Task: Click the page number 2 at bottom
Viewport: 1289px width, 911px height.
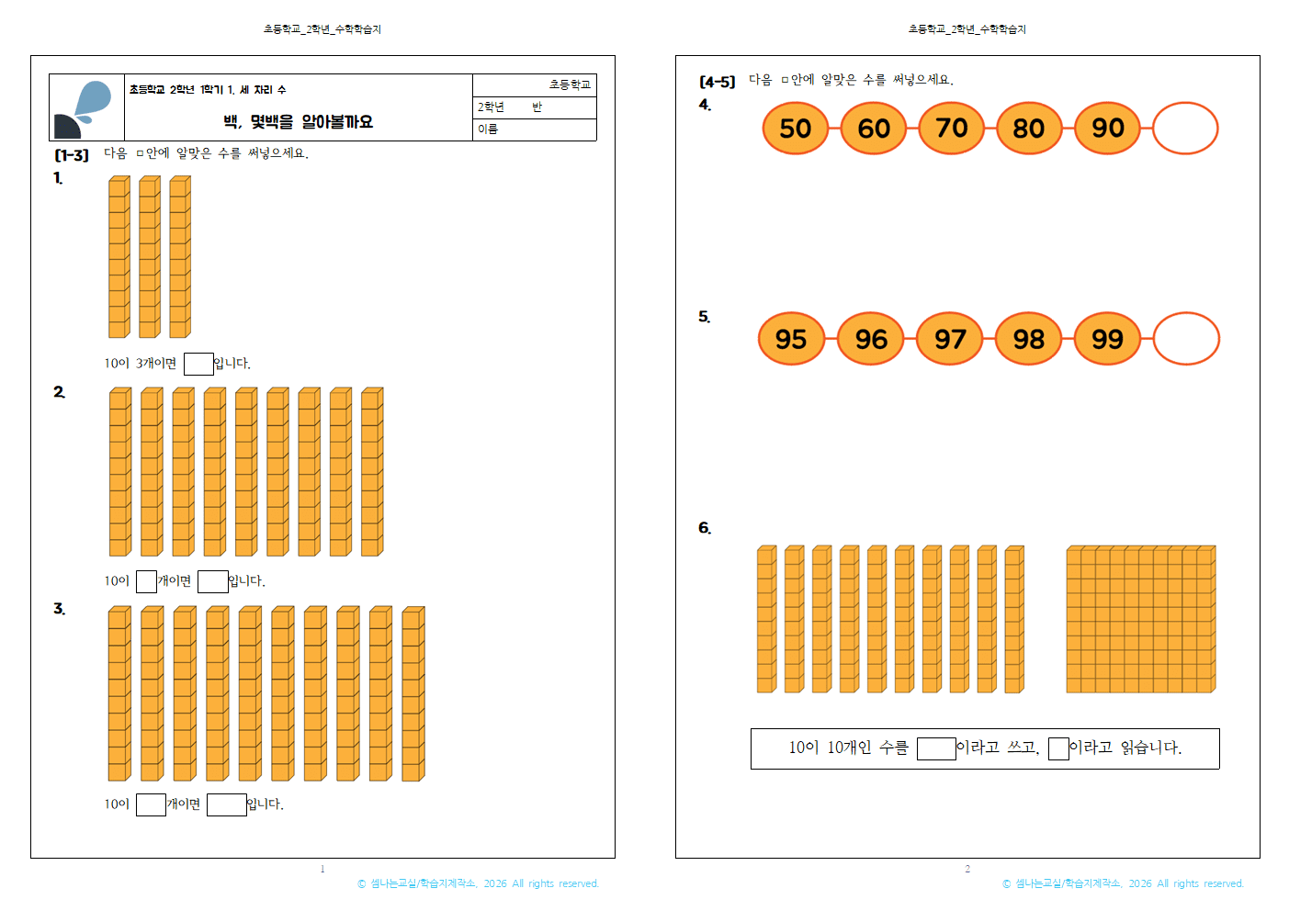Action: coord(967,869)
